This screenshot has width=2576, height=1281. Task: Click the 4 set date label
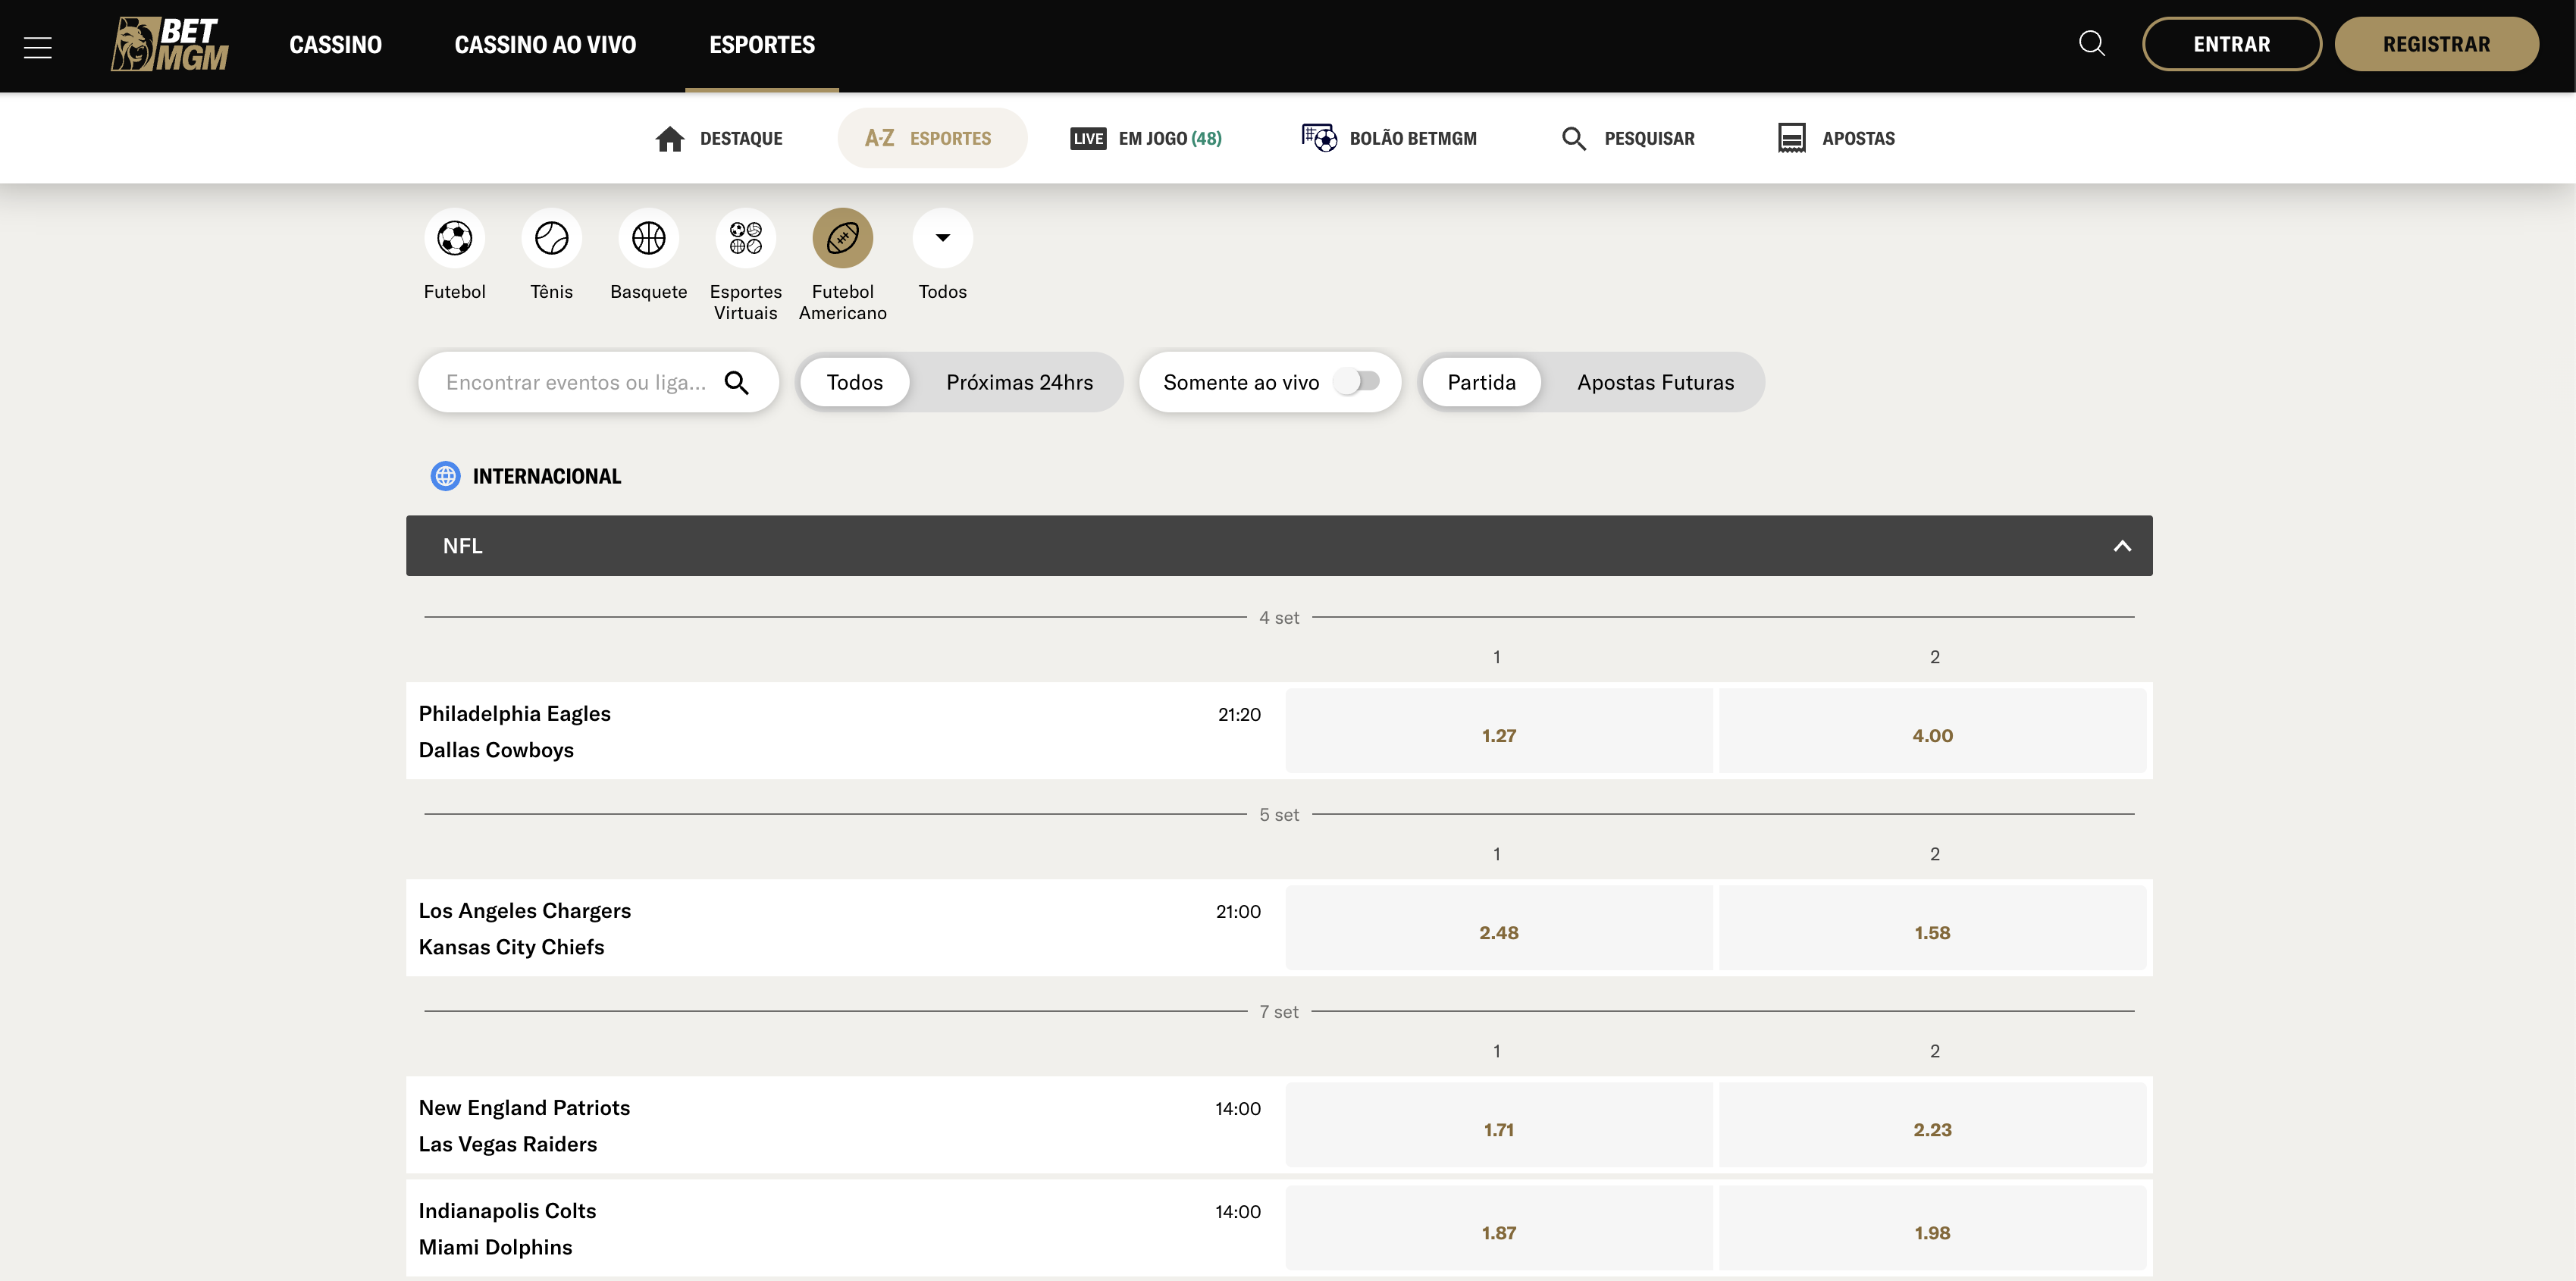(x=1279, y=618)
